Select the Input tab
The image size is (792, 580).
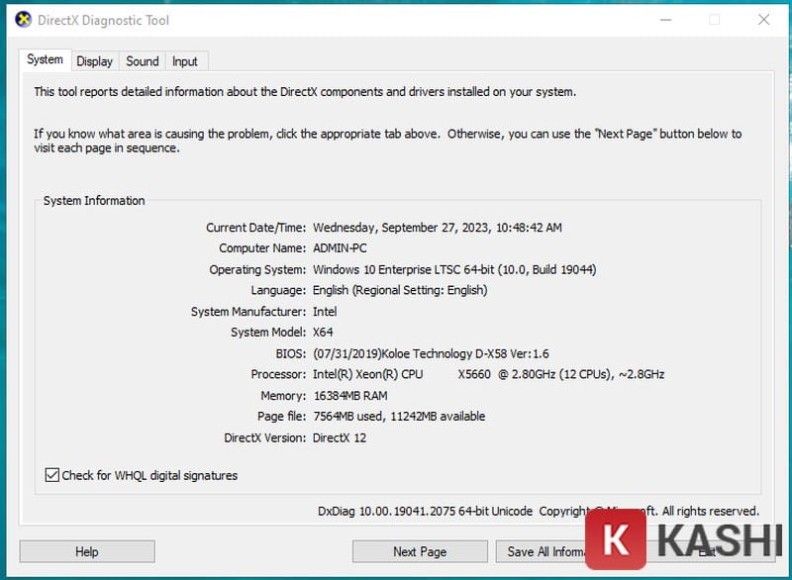click(185, 61)
